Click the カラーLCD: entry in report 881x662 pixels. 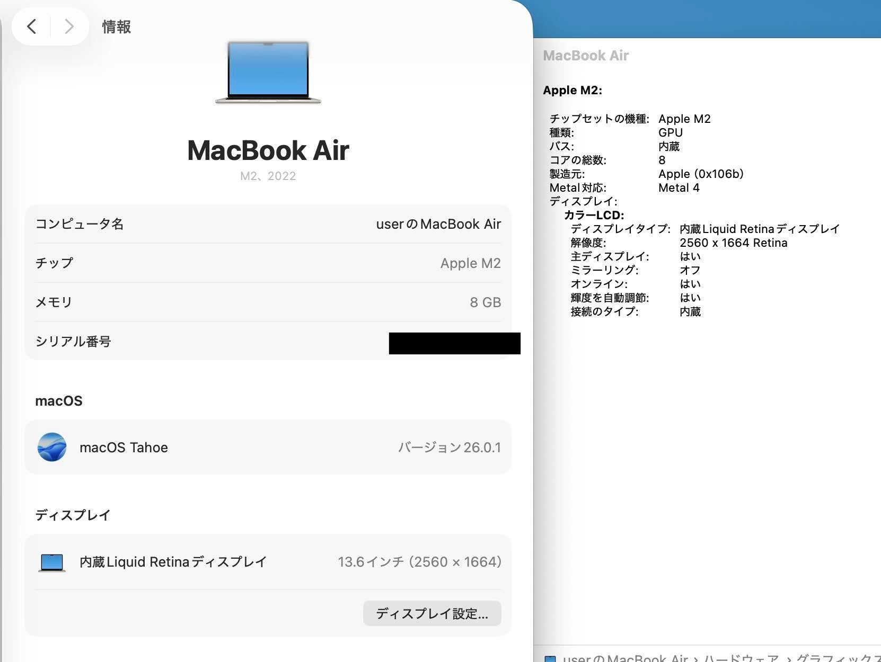pyautogui.click(x=594, y=215)
